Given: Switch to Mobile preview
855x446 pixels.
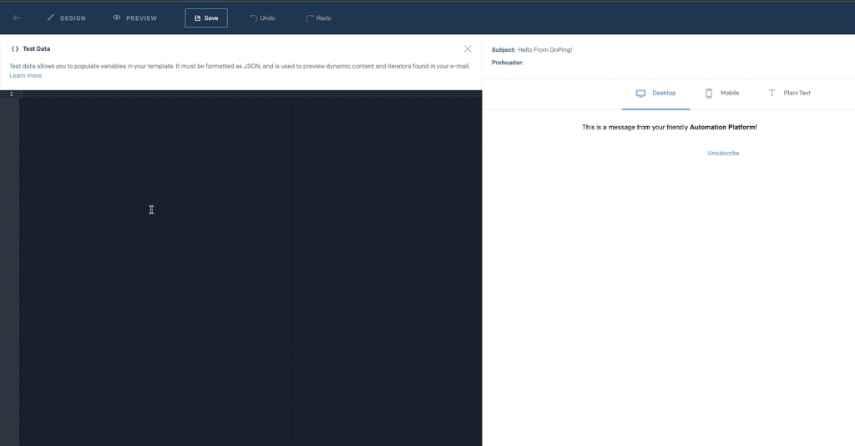Looking at the screenshot, I should tap(722, 94).
